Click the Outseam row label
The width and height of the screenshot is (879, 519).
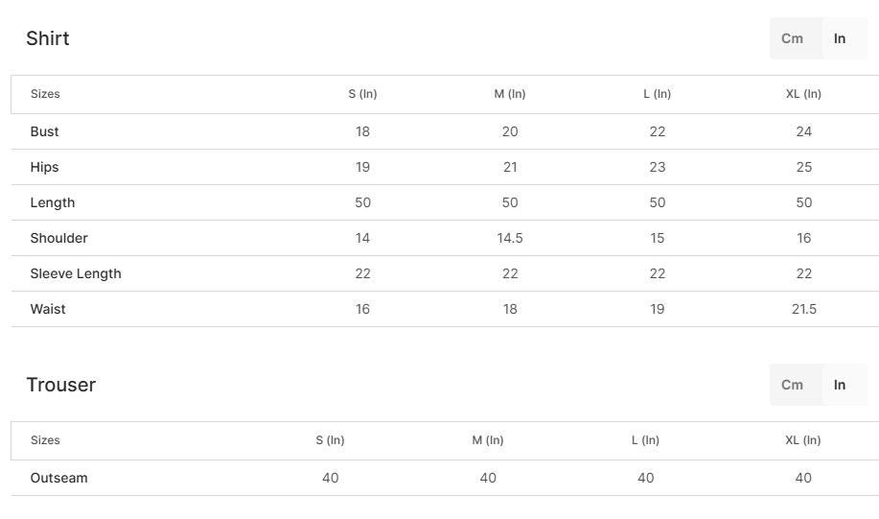tap(58, 478)
